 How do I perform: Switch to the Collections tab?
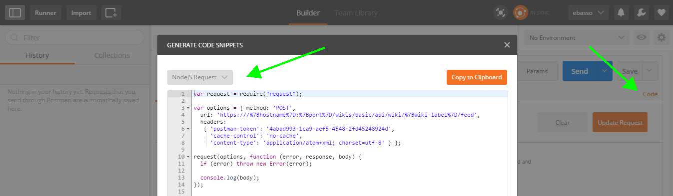click(112, 55)
